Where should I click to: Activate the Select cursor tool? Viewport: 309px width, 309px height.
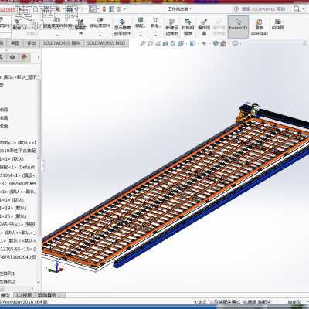click(x=93, y=9)
